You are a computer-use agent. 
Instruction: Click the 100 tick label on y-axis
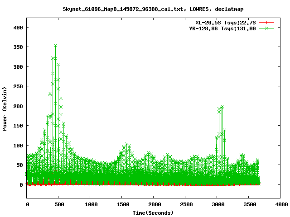point(18,146)
